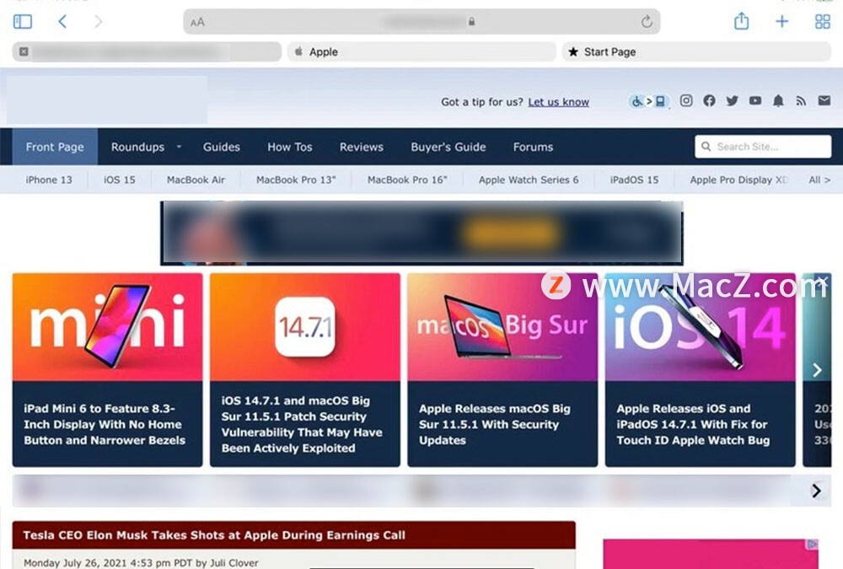Screen dimensions: 843x569
Task: Open author Juli Clover's byline
Action: coord(234,562)
